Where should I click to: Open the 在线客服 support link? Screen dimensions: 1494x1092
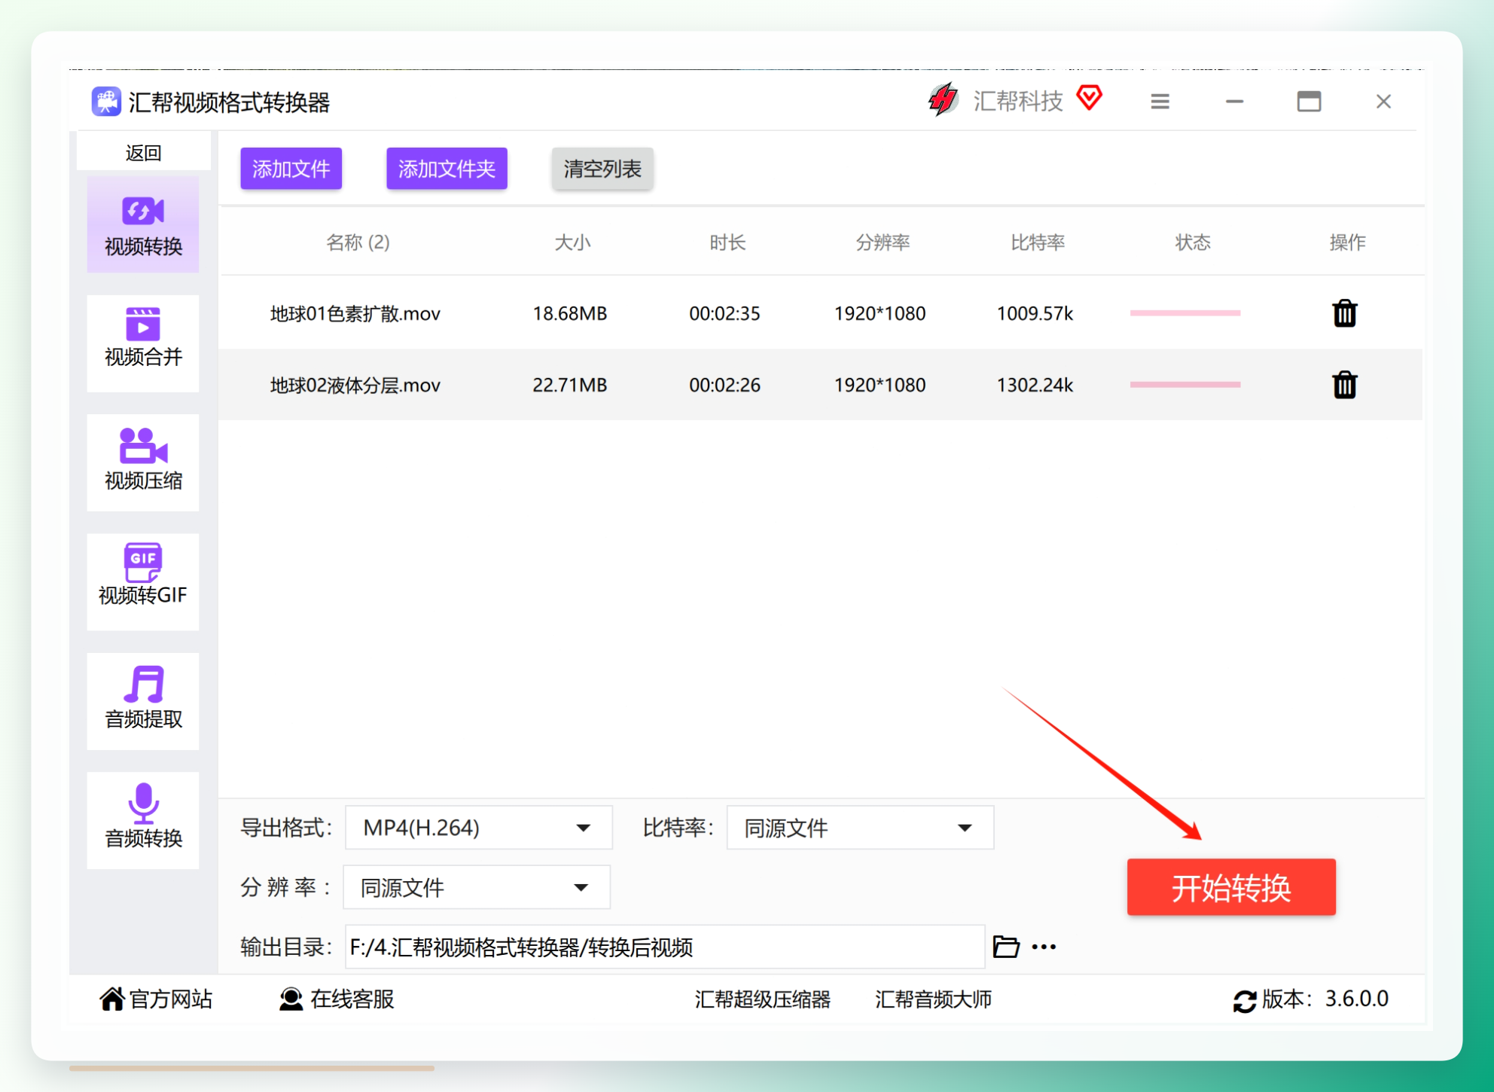[337, 999]
